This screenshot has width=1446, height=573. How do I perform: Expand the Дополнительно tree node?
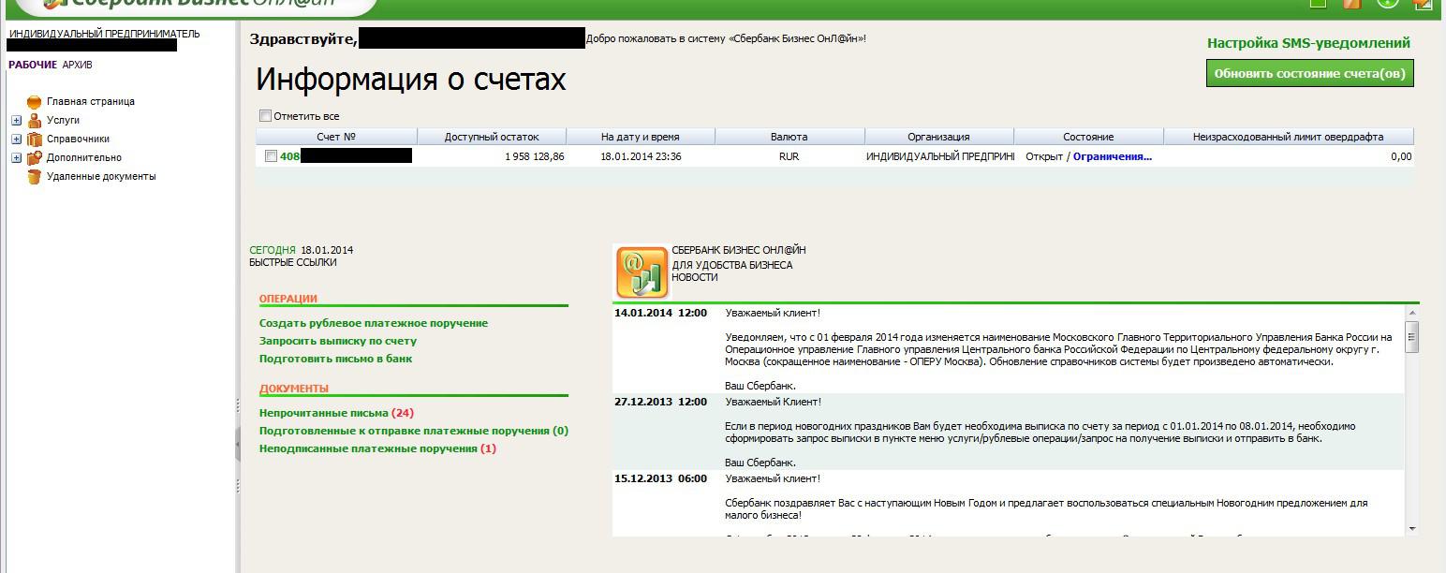pos(16,158)
